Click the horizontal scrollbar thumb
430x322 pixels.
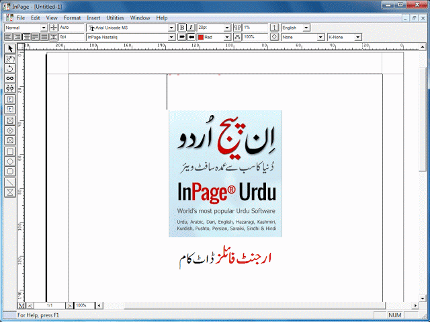pos(255,305)
